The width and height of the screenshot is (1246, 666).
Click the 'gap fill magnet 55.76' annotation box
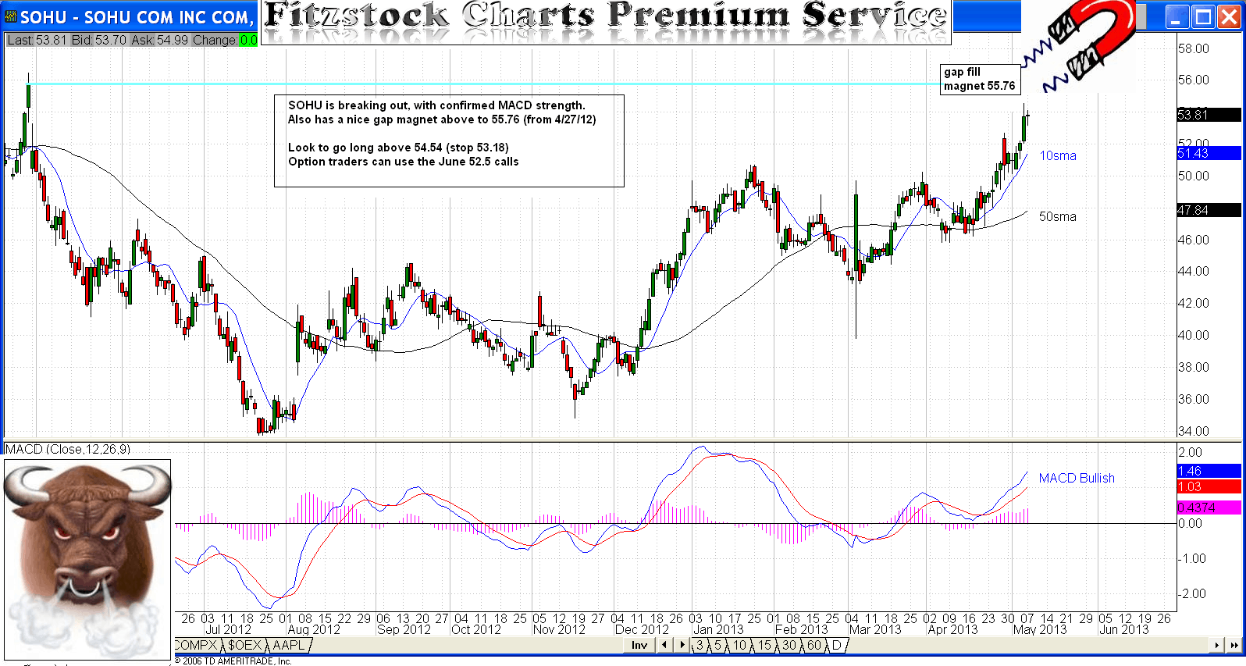980,79
